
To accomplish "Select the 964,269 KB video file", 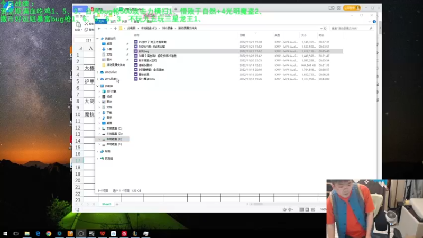I will pos(238,65).
